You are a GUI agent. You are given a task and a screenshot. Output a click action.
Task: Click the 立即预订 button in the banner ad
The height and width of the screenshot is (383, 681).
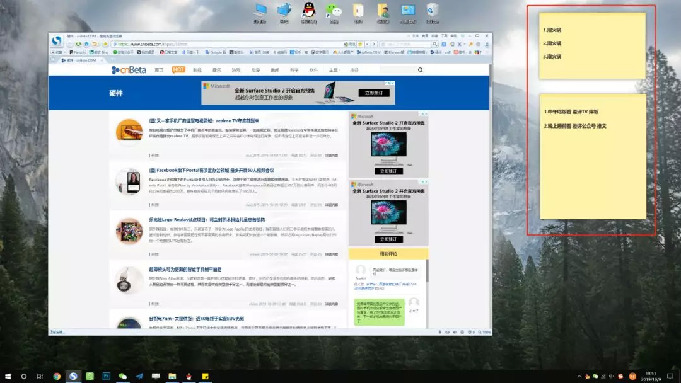373,93
